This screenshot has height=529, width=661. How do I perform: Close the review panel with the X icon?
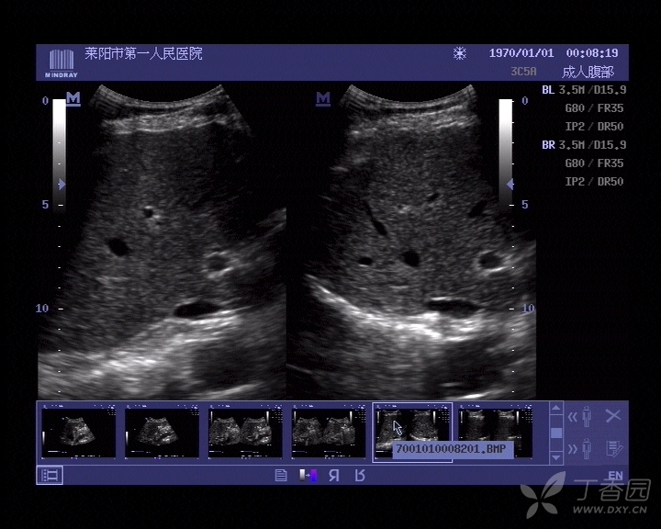(613, 415)
